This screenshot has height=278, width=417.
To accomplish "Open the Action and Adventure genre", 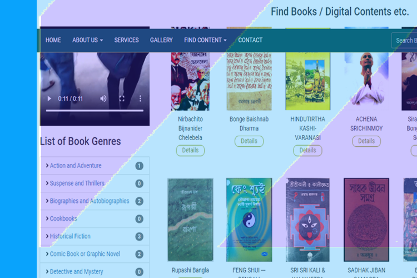I will coord(76,166).
